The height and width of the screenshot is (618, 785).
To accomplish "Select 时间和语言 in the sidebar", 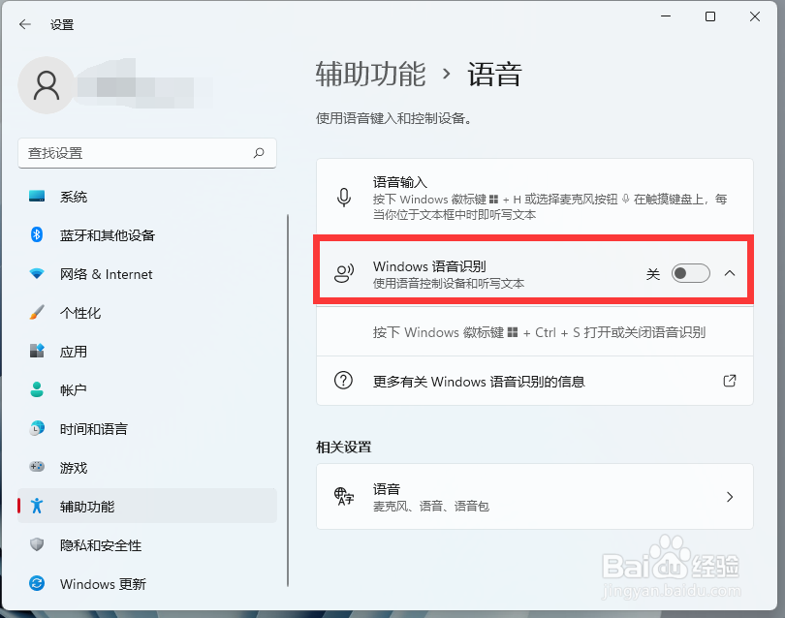I will click(147, 428).
